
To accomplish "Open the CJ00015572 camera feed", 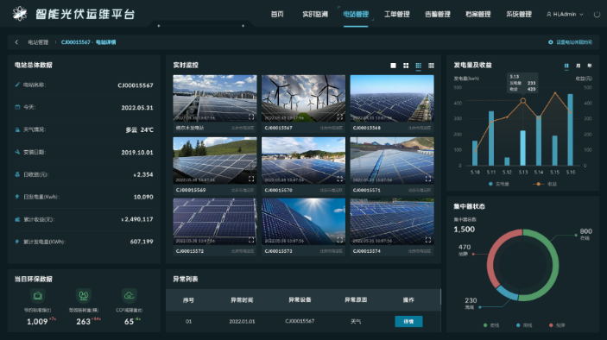I will [x=215, y=222].
